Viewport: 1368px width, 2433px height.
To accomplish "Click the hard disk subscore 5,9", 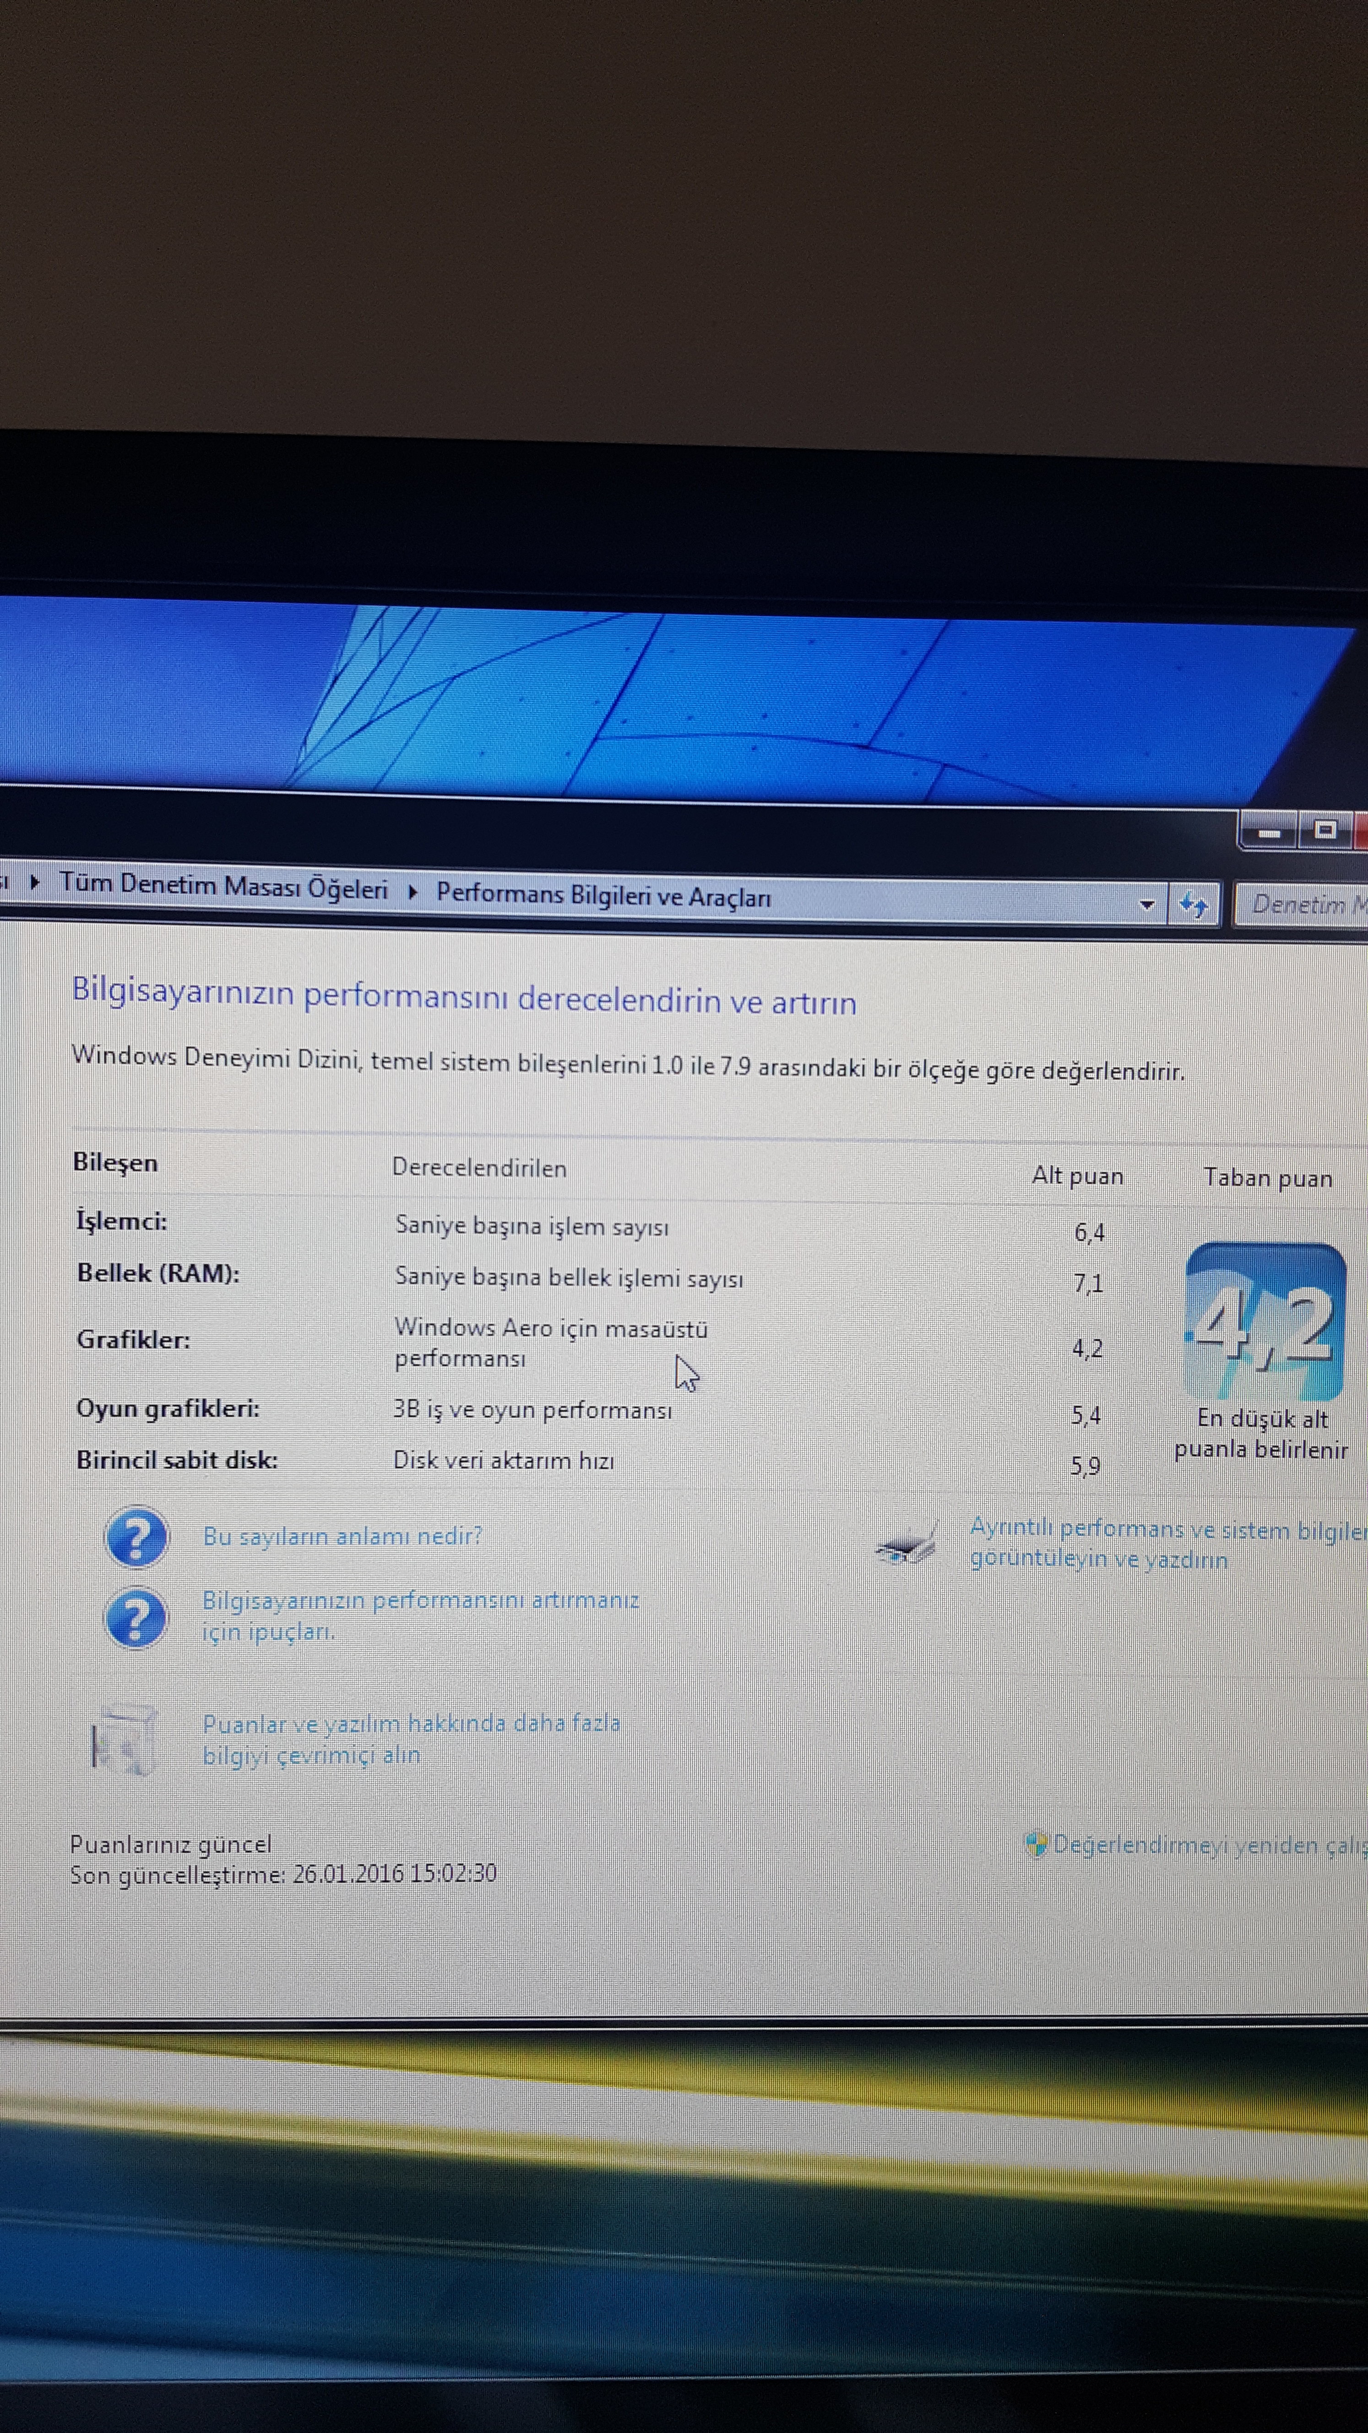I will [x=1086, y=1466].
